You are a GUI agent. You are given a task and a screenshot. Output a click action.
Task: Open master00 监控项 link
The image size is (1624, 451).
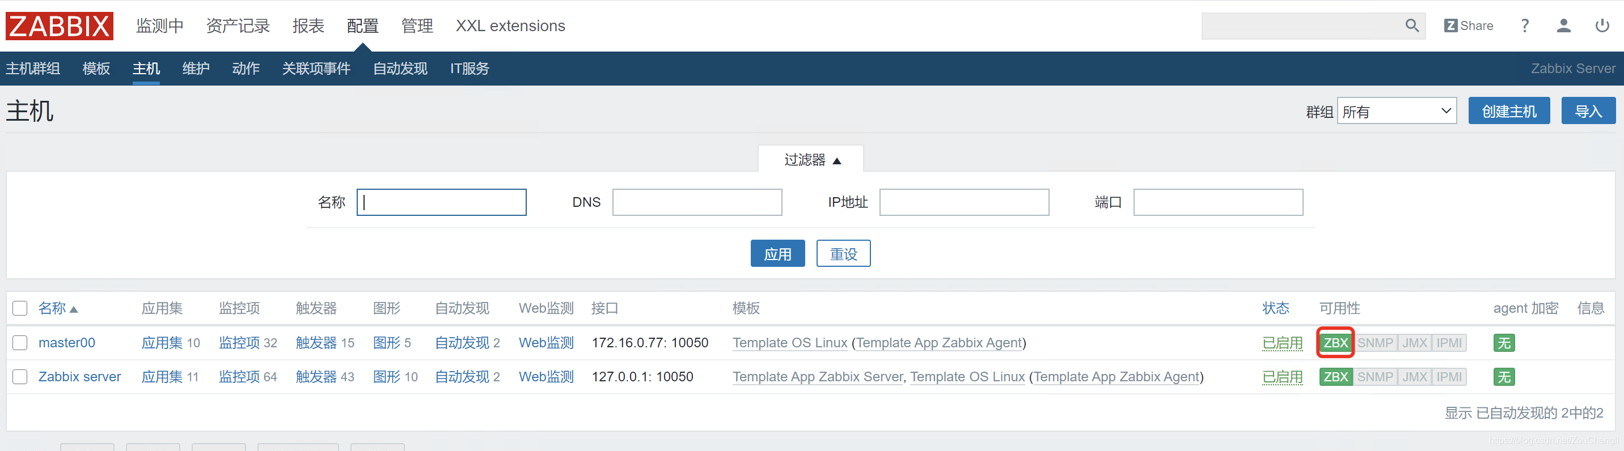[x=239, y=343]
